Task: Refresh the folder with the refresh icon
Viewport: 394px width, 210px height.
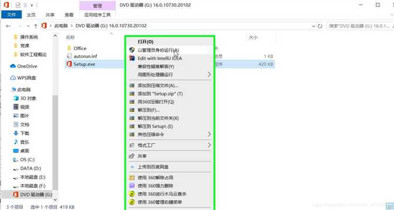Action: (320, 26)
